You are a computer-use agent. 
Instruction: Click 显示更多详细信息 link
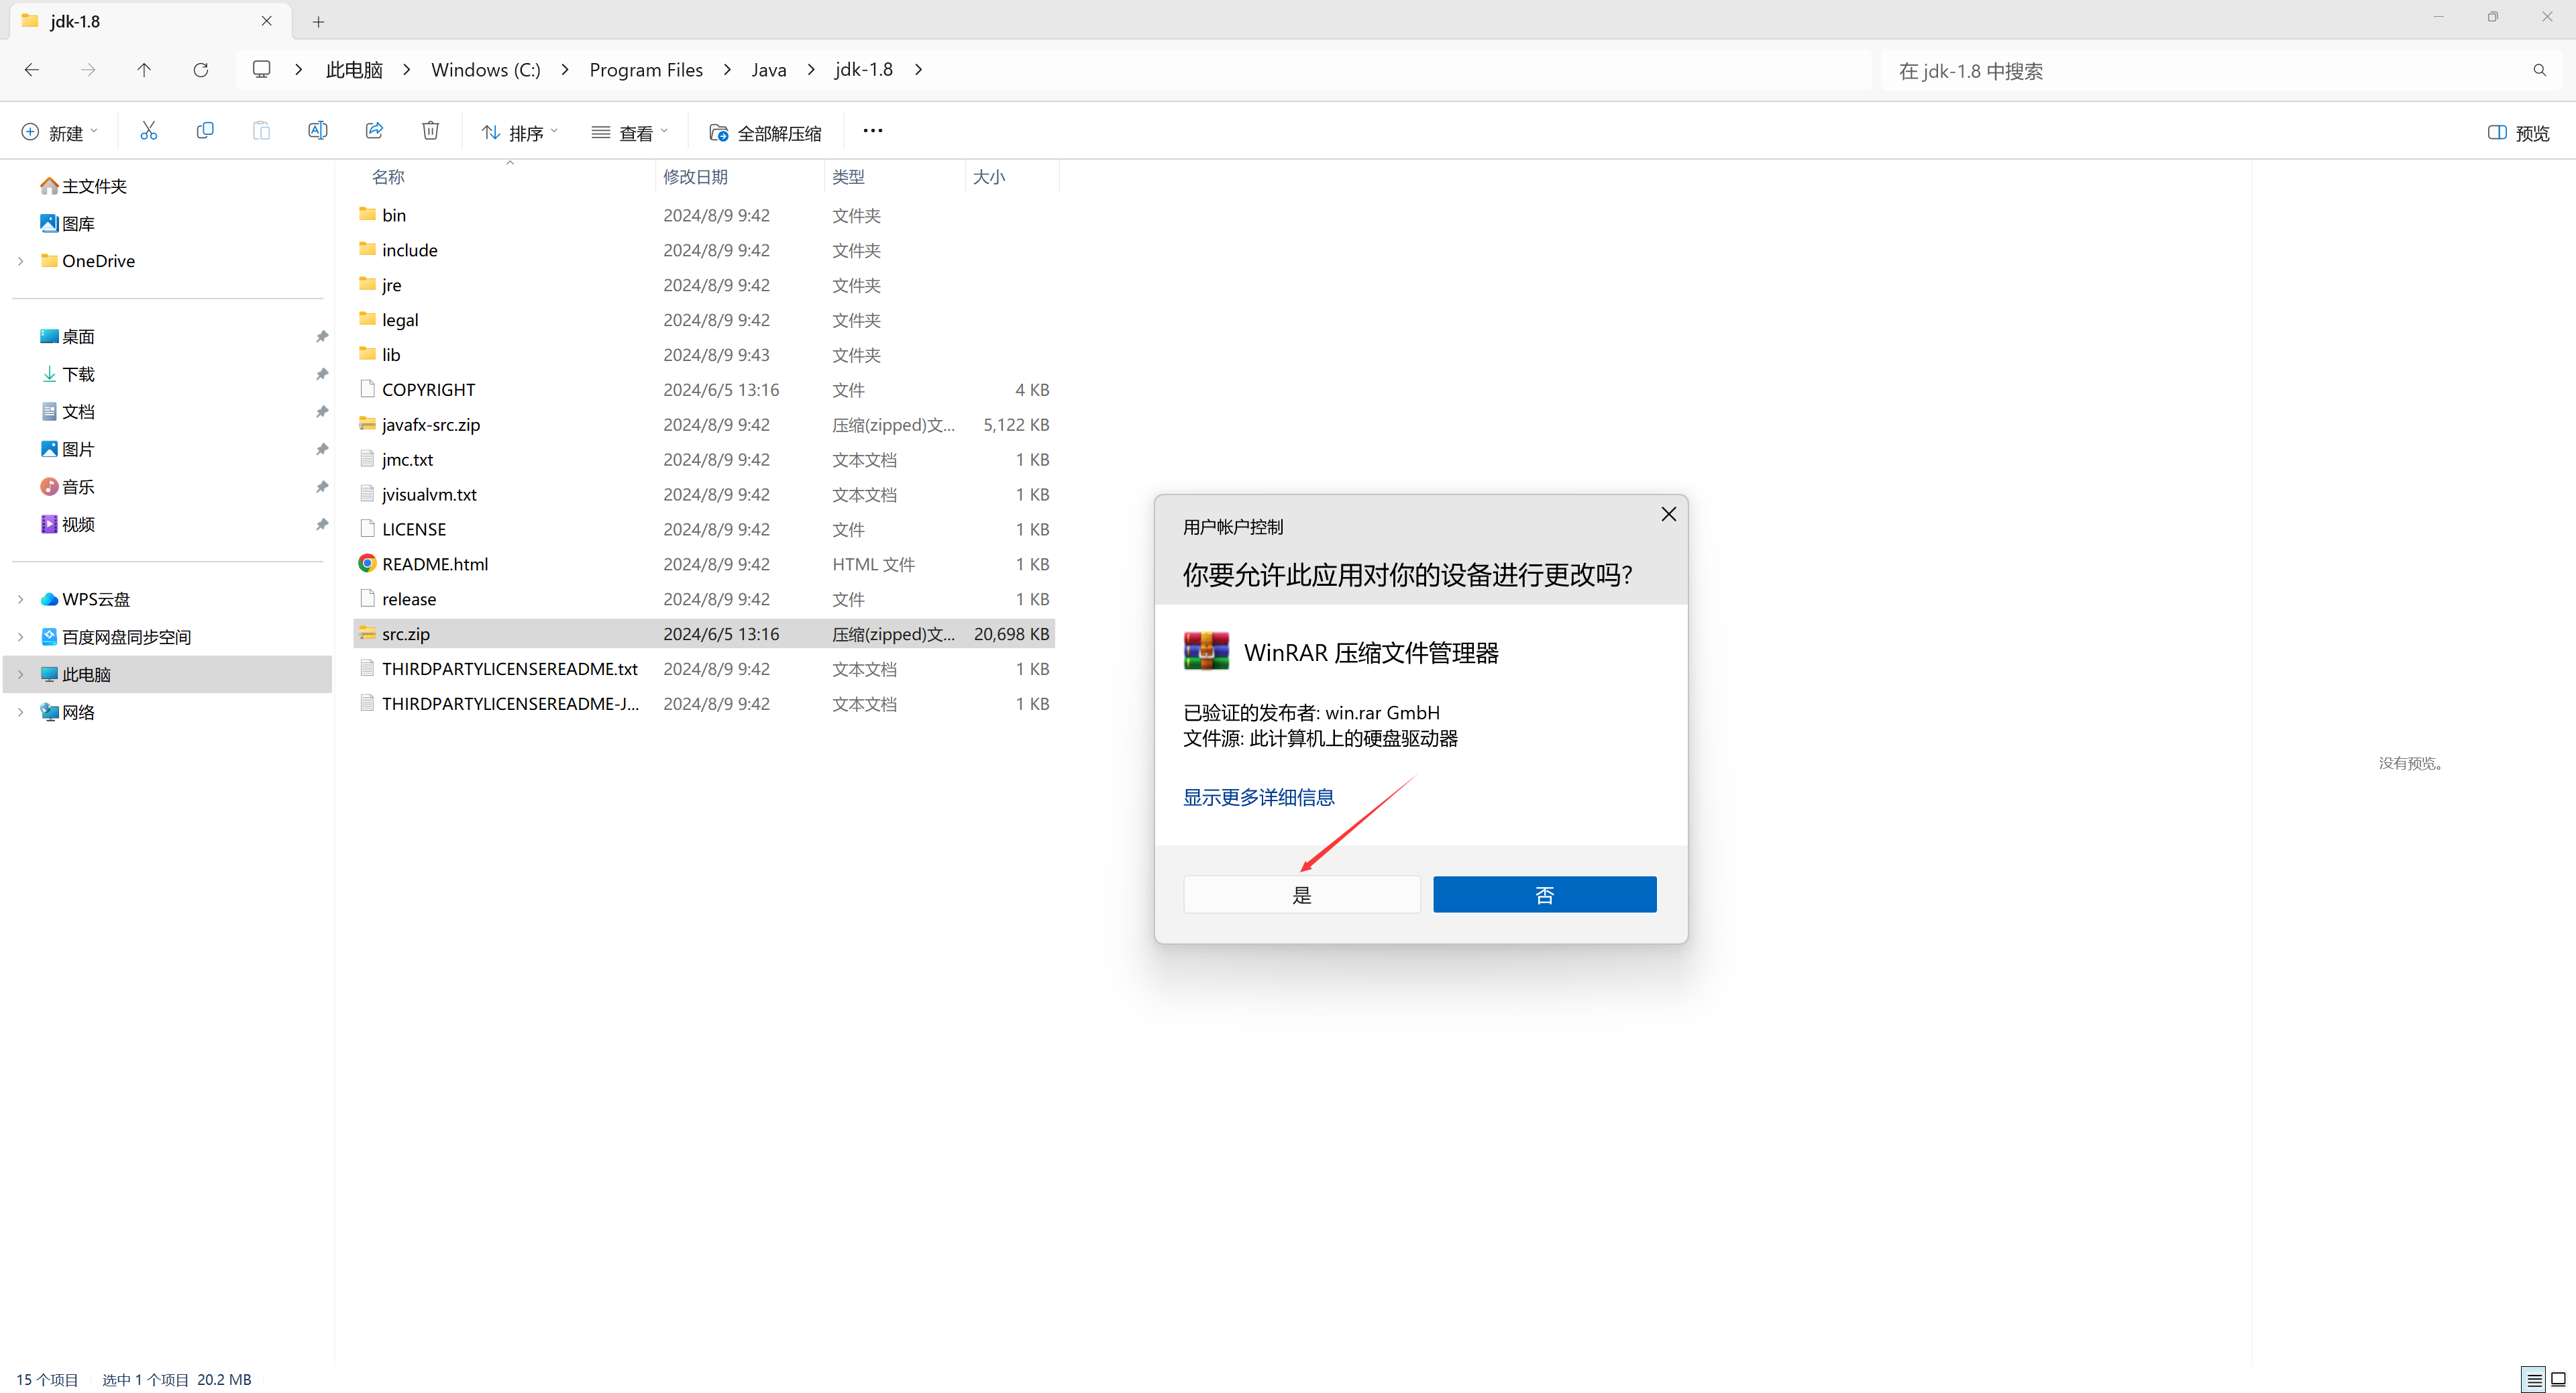[x=1258, y=797]
